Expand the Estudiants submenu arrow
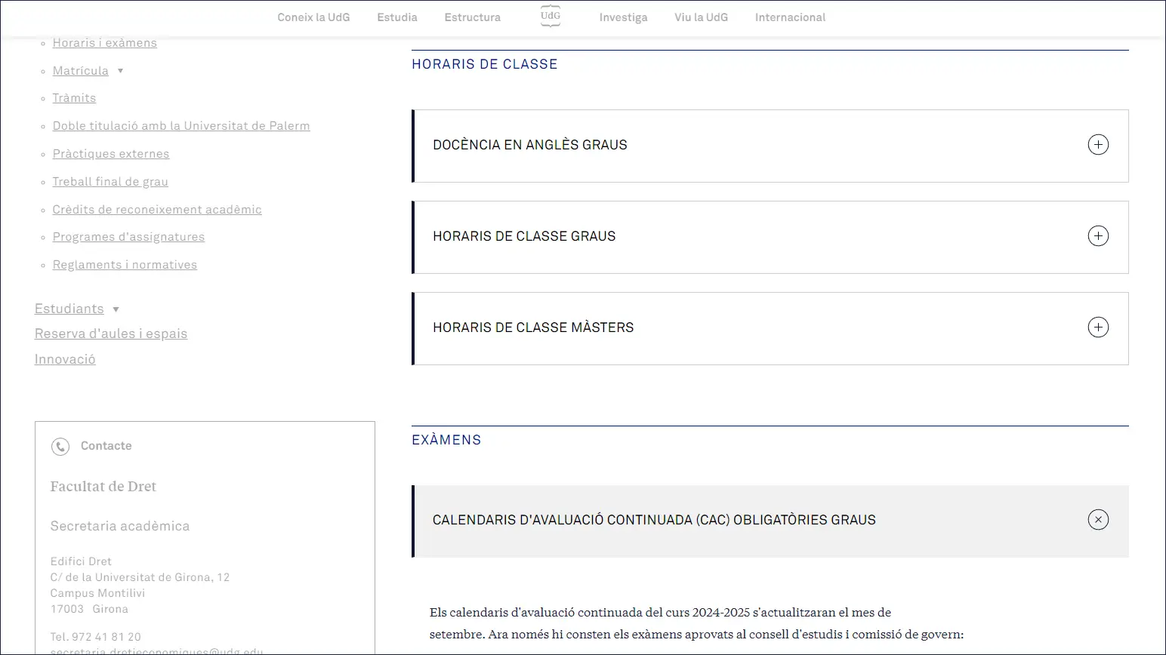This screenshot has height=655, width=1166. tap(116, 309)
